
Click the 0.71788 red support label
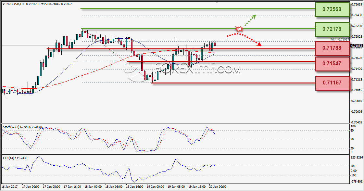click(x=332, y=48)
